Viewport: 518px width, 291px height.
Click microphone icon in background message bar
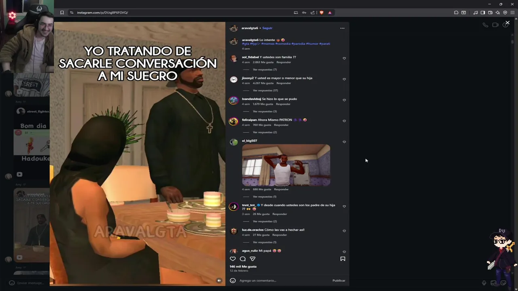point(484,283)
